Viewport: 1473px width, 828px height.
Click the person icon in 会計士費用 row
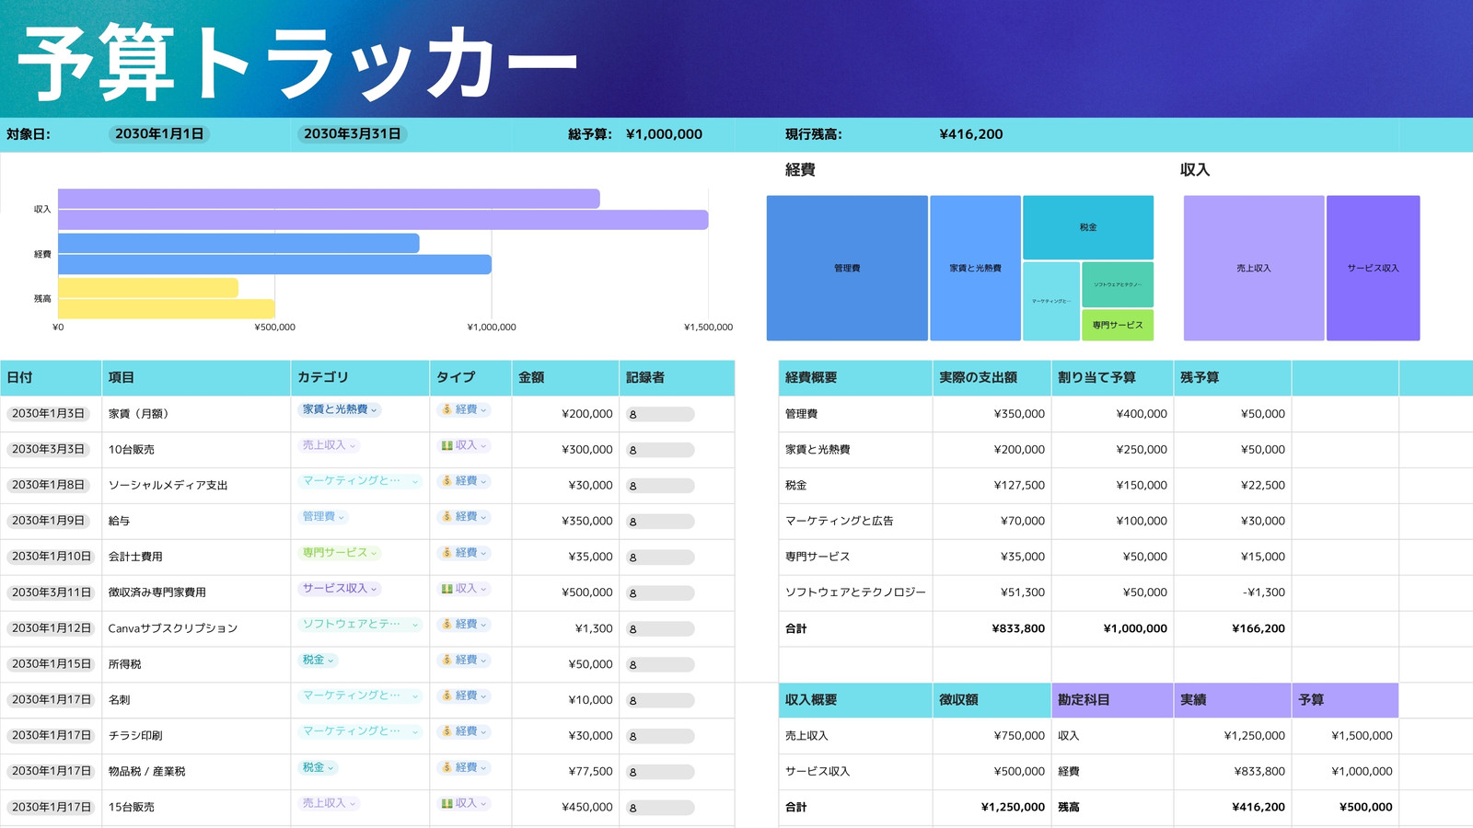[632, 558]
